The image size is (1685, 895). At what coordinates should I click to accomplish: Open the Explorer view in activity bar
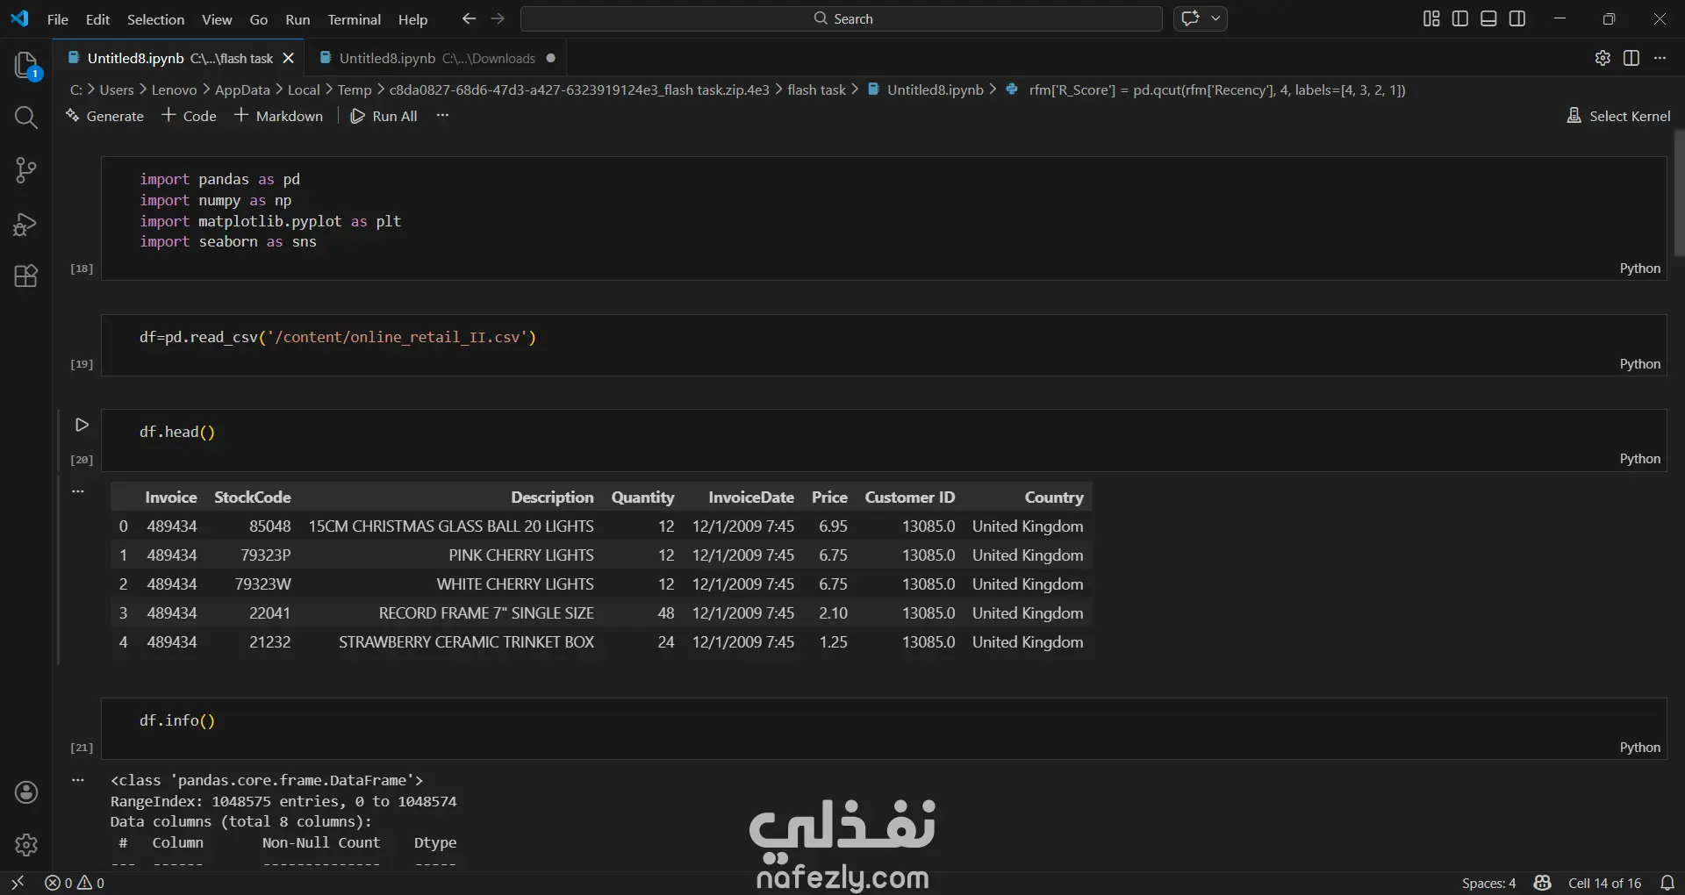(26, 65)
